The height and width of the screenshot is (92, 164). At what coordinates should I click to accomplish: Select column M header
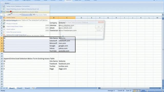point(157,18)
